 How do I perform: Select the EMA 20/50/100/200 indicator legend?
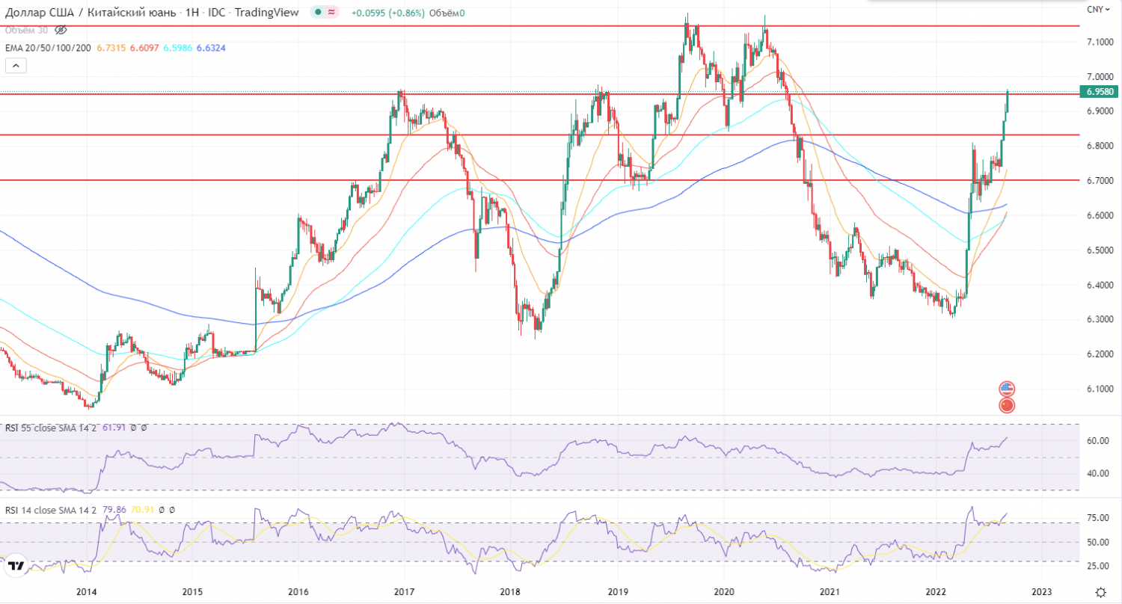tap(48, 48)
